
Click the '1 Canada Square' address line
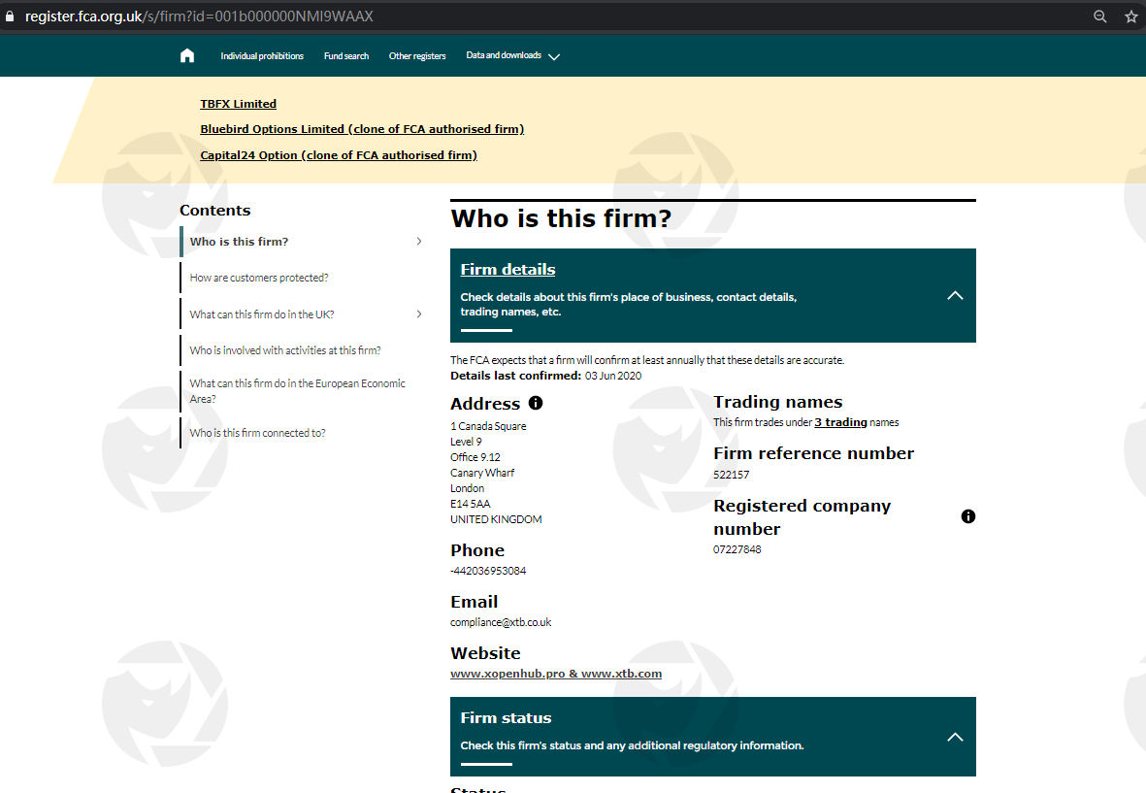pos(488,426)
